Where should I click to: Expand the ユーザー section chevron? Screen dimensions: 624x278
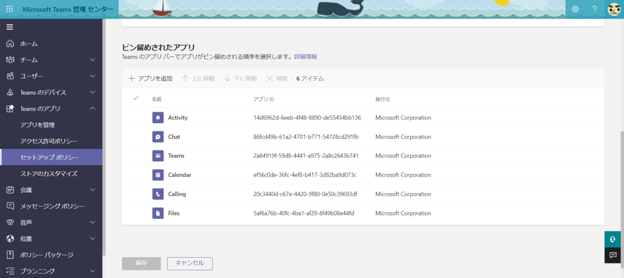(x=93, y=76)
